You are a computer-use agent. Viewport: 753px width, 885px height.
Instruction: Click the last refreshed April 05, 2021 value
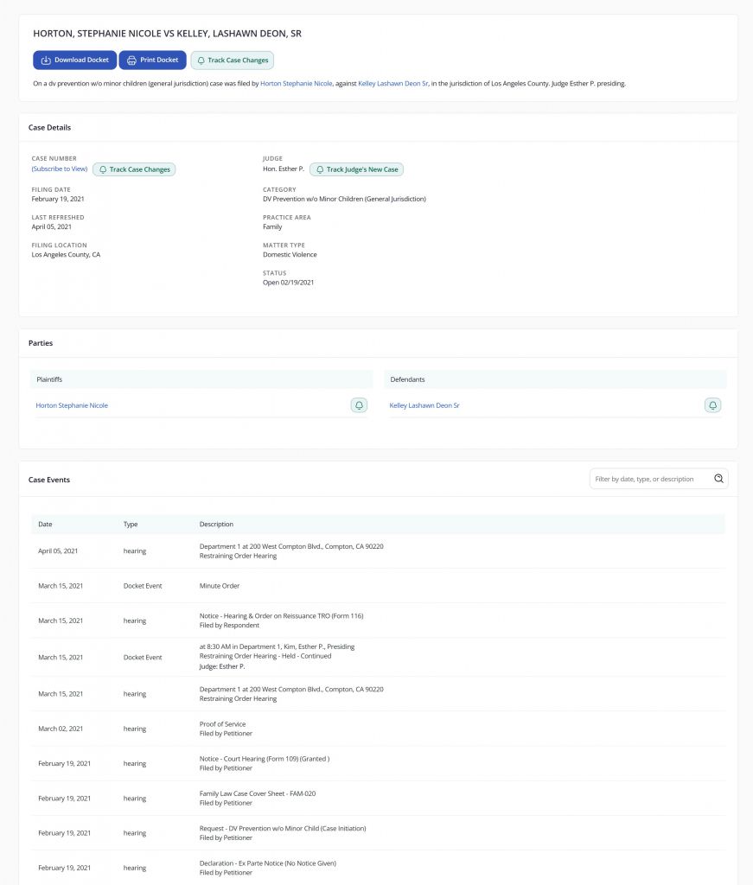click(51, 227)
